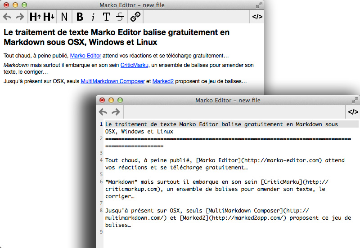Image resolution: width=360 pixels, height=248 pixels.
Task: Click line number 6 in gutter
Action: pos(101,182)
